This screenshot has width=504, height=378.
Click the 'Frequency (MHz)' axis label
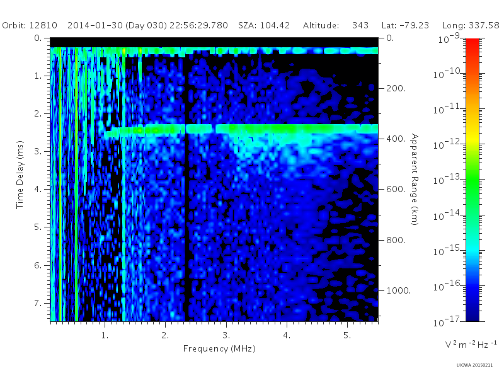pos(219,349)
